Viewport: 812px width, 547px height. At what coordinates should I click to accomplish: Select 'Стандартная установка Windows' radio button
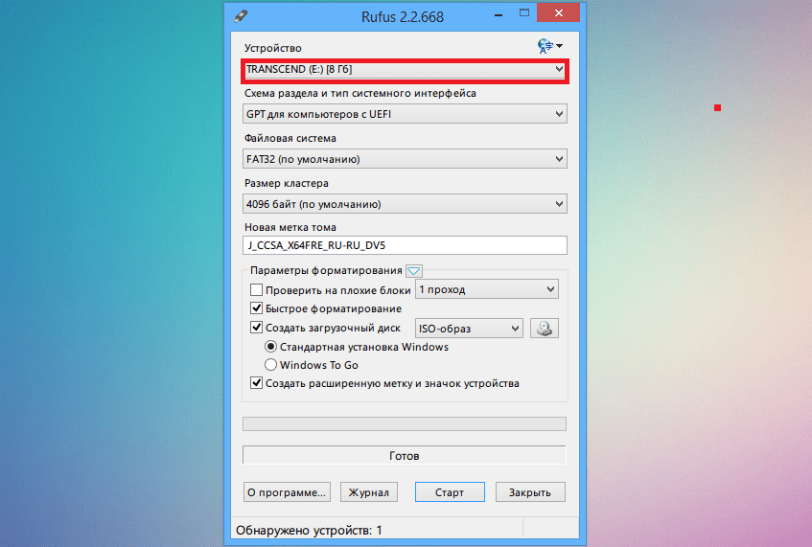[x=271, y=346]
